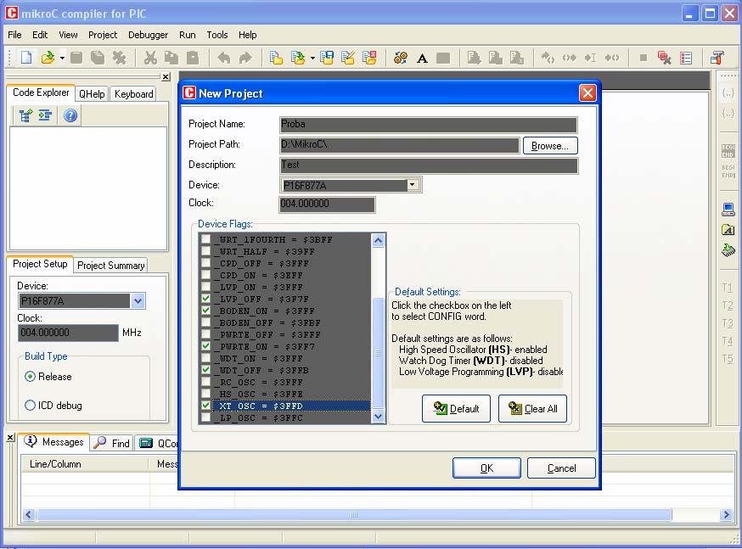742x549 pixels.
Task: Check the _WDT_ON device flag
Action: (205, 358)
